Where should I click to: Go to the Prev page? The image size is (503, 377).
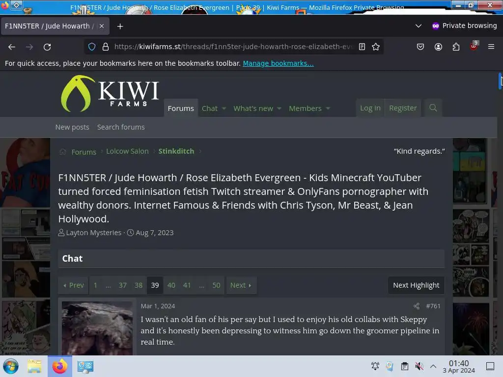[74, 285]
